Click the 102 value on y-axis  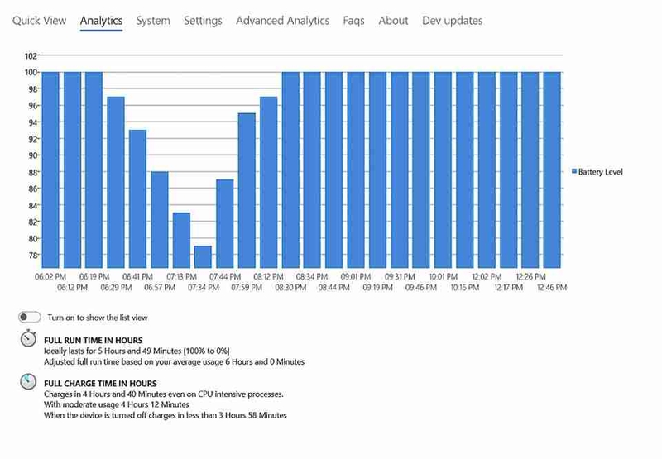[31, 55]
